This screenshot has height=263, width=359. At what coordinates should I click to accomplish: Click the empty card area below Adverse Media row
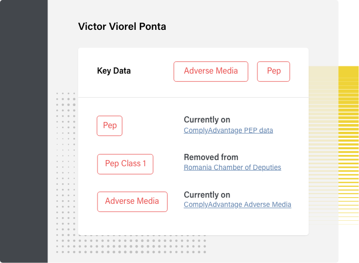193,224
